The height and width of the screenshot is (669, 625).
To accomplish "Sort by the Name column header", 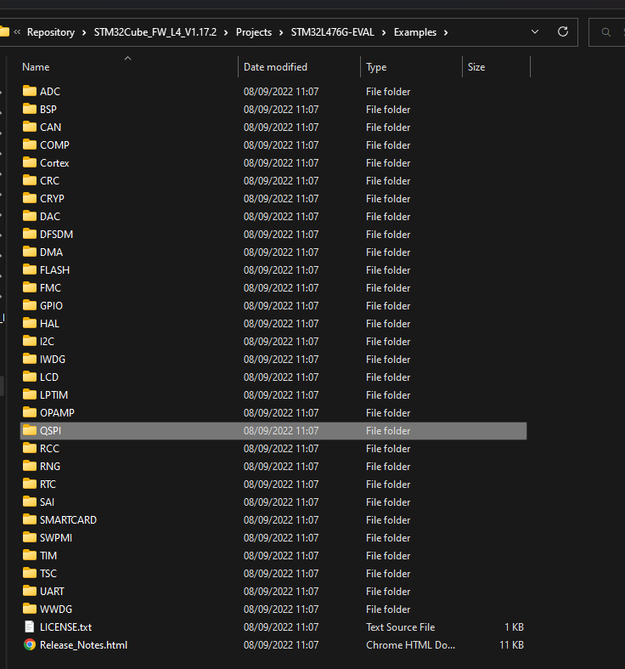I will [36, 67].
